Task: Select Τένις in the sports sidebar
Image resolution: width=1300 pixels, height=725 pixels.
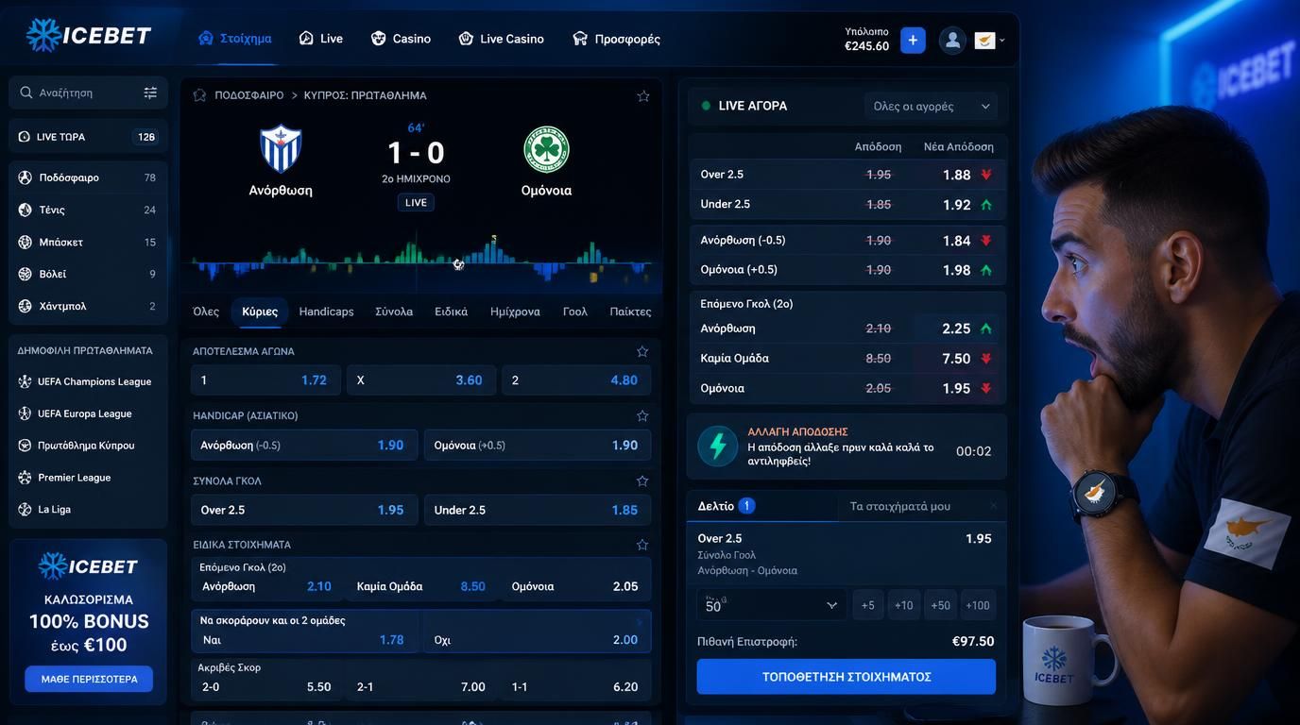Action: coord(88,210)
